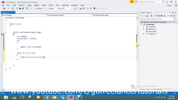
Task: Open the HELP menu
Action: 82,5
